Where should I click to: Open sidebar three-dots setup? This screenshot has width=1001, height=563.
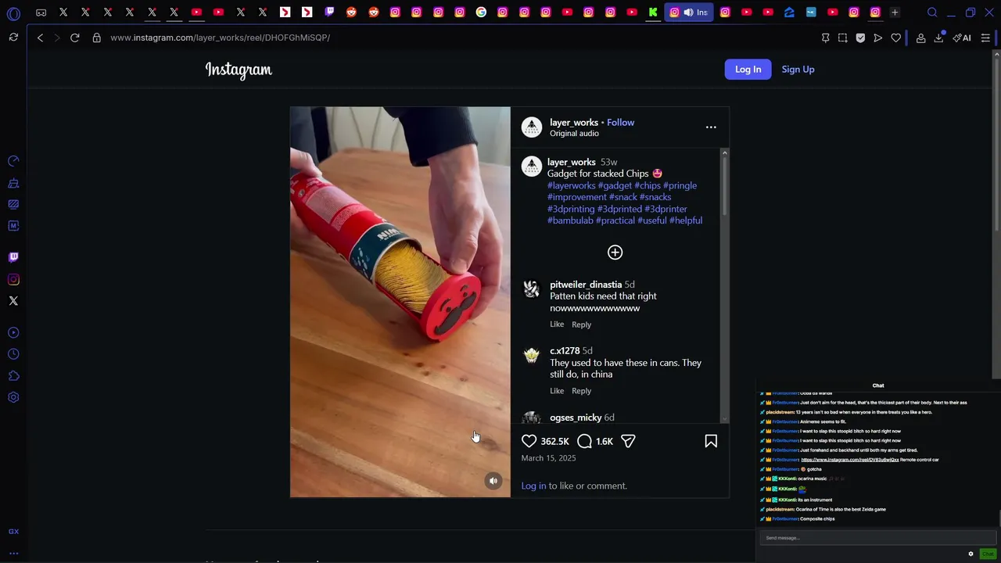pos(13,553)
